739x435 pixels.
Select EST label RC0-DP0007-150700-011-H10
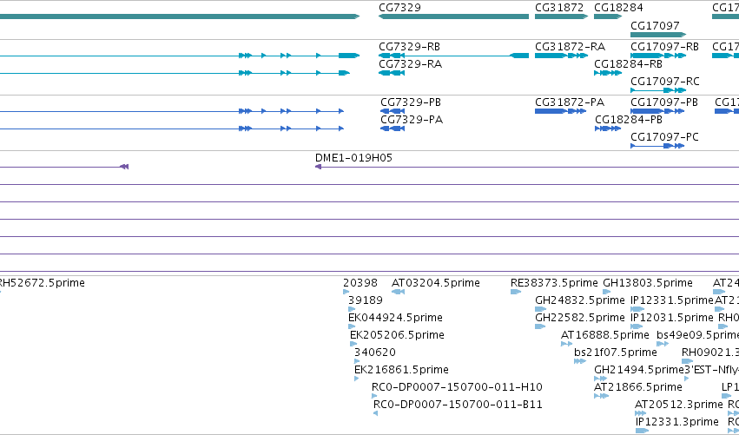(457, 387)
